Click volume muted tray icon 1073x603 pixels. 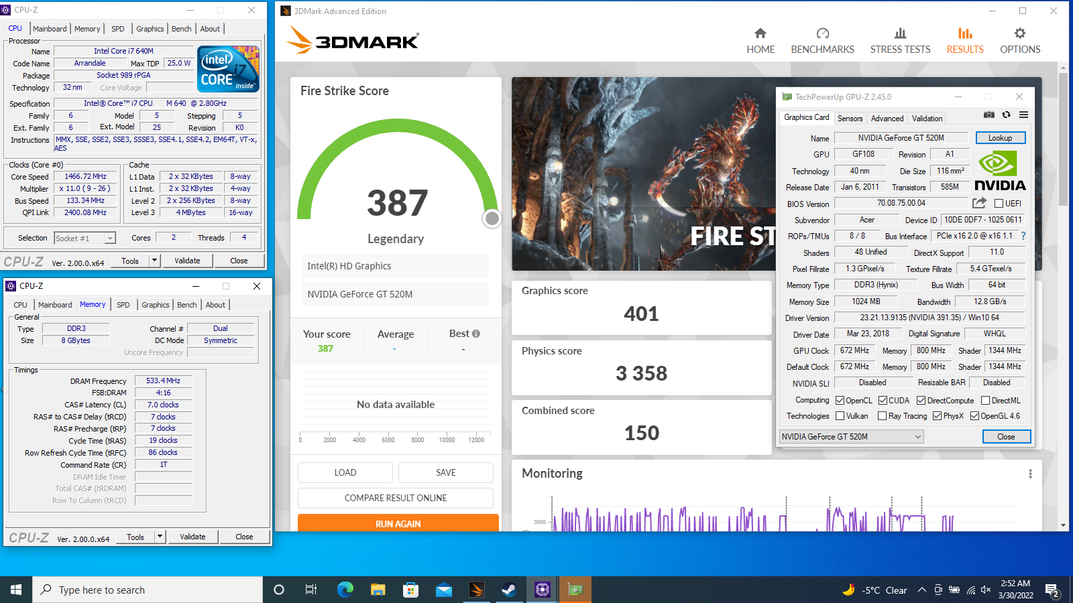(x=985, y=590)
